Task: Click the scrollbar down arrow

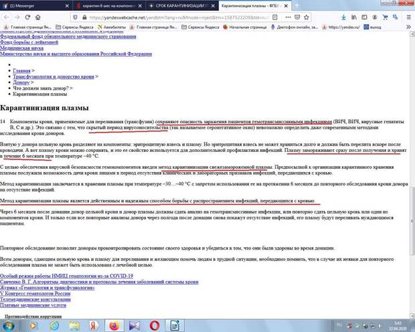Action: (412, 316)
